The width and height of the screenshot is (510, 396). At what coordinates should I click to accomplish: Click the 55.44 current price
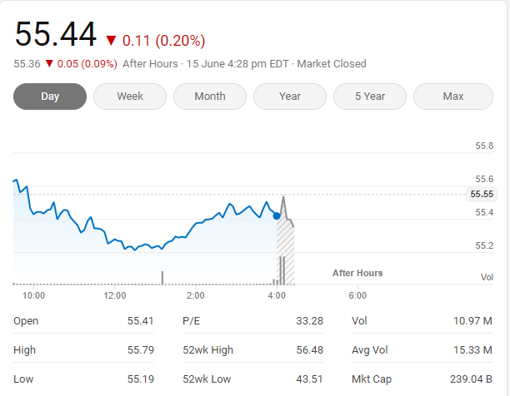55,35
